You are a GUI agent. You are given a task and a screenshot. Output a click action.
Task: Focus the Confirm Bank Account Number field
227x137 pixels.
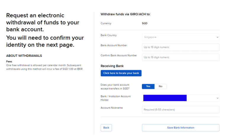pos(180,57)
